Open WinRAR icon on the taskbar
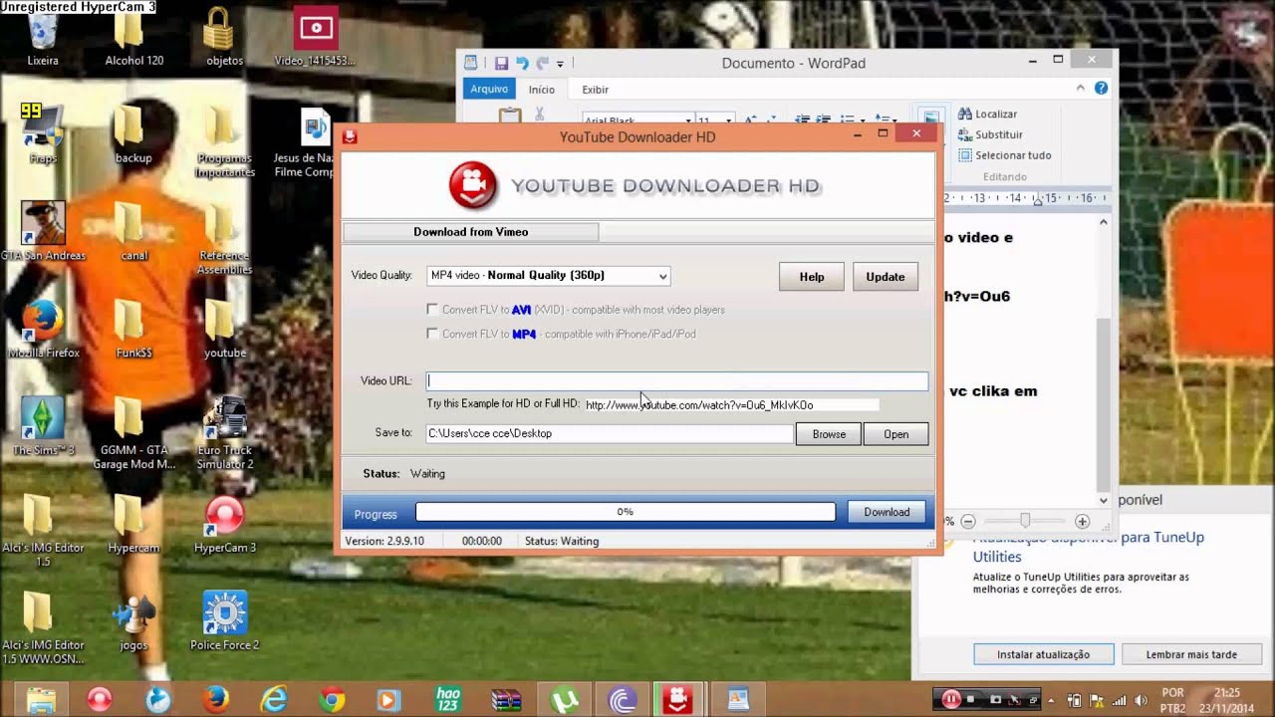1275x717 pixels. coord(506,699)
